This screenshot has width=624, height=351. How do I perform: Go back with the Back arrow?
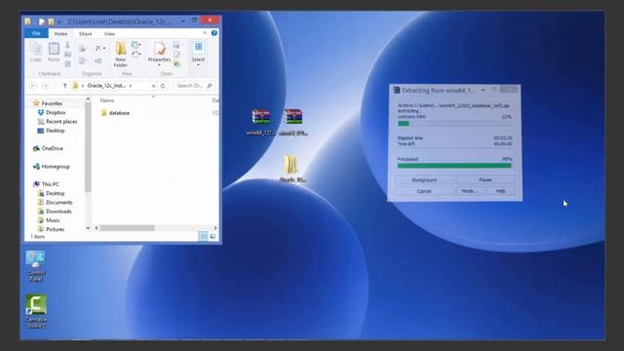[33, 86]
